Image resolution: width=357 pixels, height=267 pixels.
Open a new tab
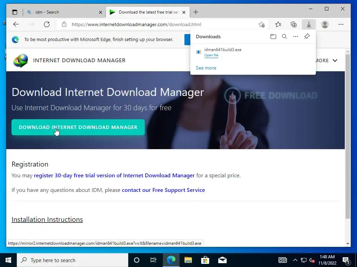point(196,12)
